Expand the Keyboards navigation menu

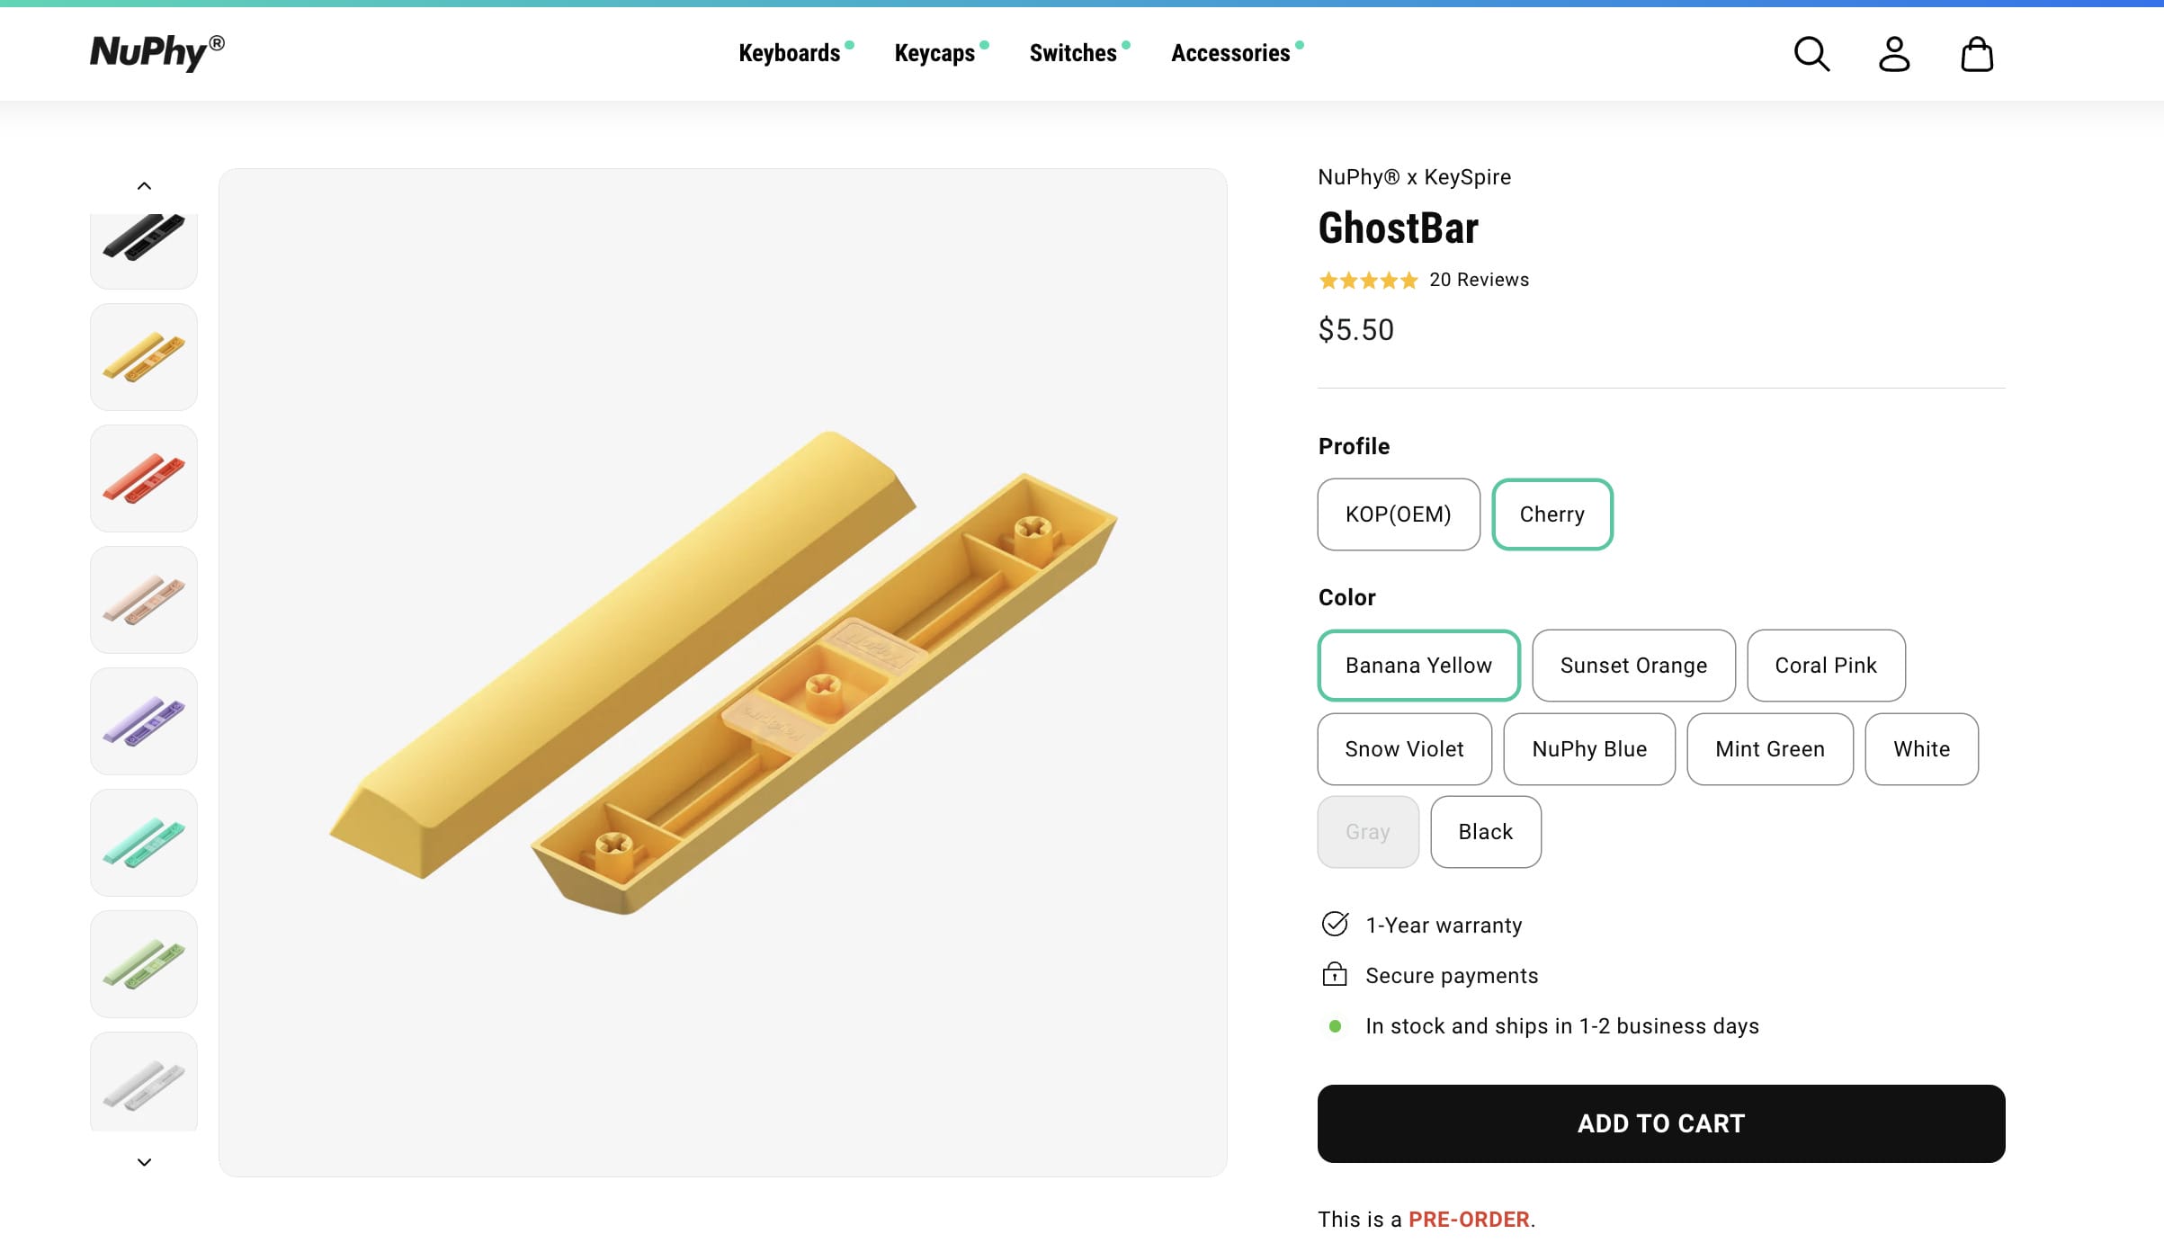[x=790, y=53]
